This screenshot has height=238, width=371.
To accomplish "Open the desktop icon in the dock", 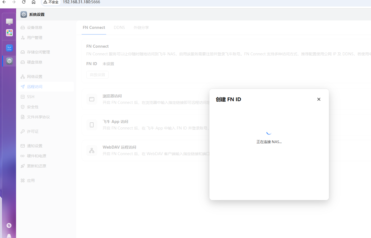I will coord(10,22).
